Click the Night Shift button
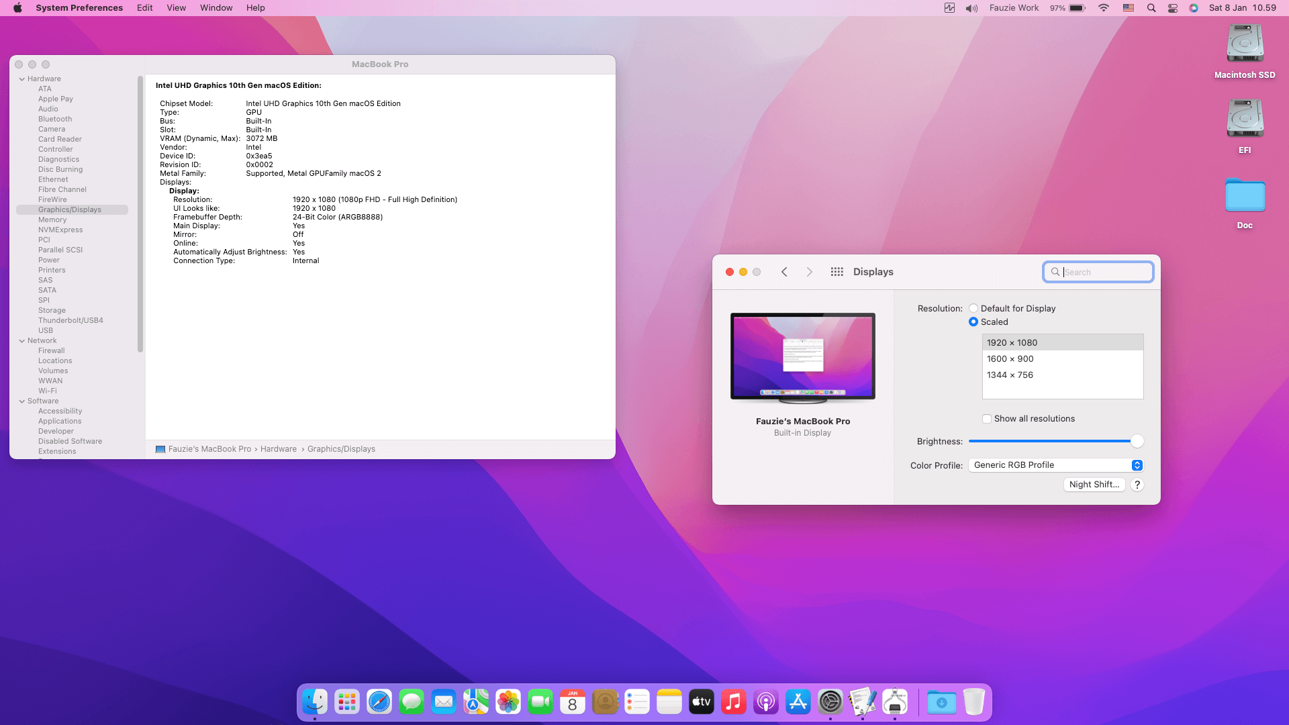The image size is (1289, 725). [1094, 485]
